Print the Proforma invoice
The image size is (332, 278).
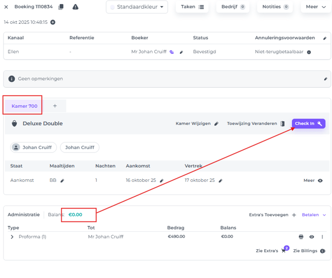point(301,237)
